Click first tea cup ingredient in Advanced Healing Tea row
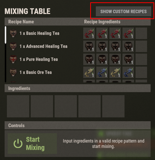The image size is (155, 160). (x=89, y=46)
